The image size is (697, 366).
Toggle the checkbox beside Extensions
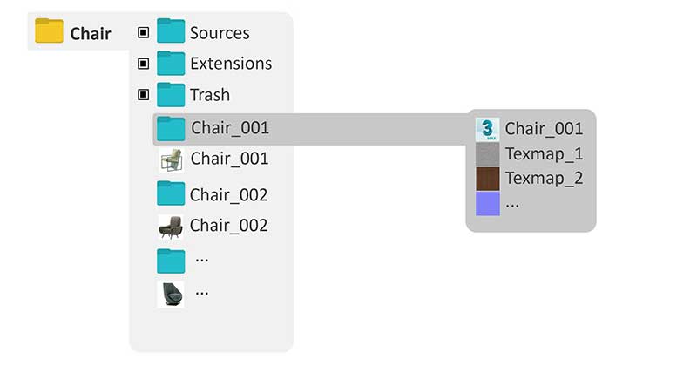[143, 64]
